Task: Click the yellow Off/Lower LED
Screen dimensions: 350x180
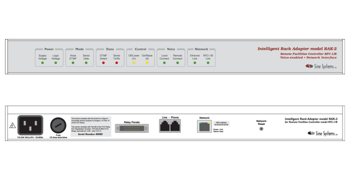Action: pos(134,63)
